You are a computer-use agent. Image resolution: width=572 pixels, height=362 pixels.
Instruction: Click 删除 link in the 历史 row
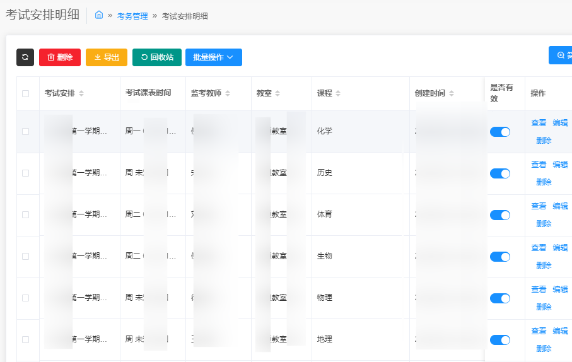click(544, 182)
